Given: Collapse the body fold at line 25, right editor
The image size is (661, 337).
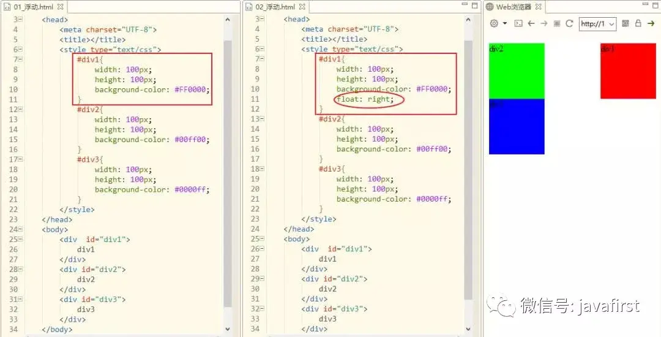Looking at the screenshot, I should pos(262,239).
